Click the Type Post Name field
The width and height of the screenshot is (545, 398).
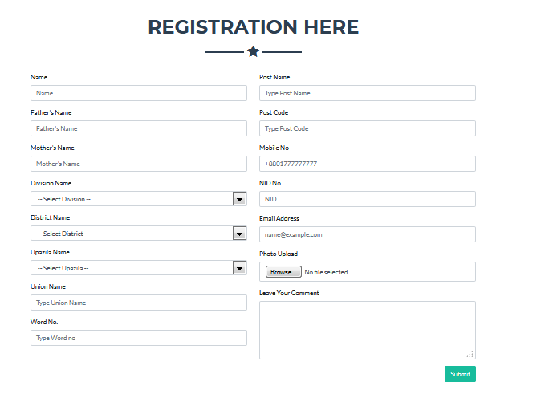click(x=367, y=93)
